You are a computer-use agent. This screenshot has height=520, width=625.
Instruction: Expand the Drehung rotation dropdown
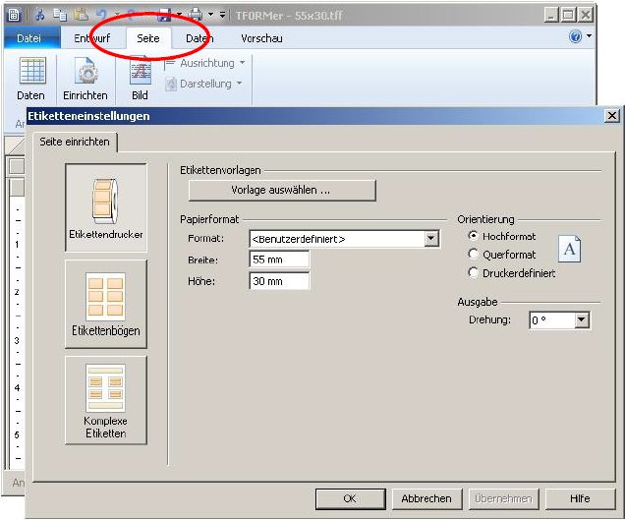[581, 320]
